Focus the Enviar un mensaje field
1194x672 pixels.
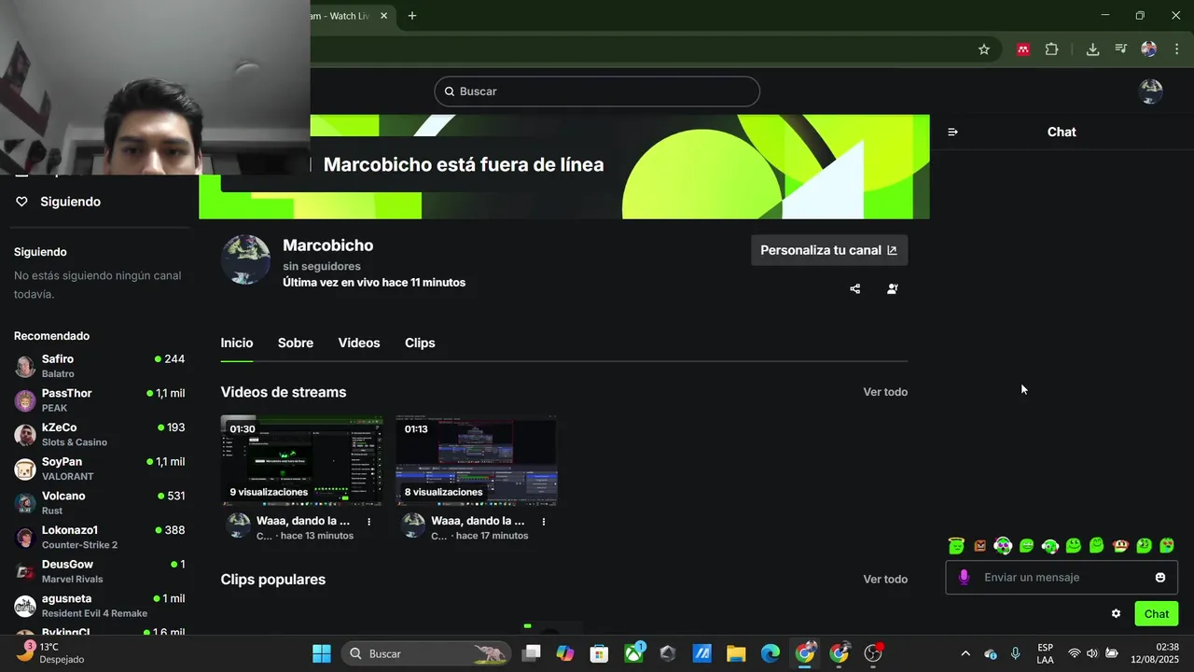pos(1062,578)
